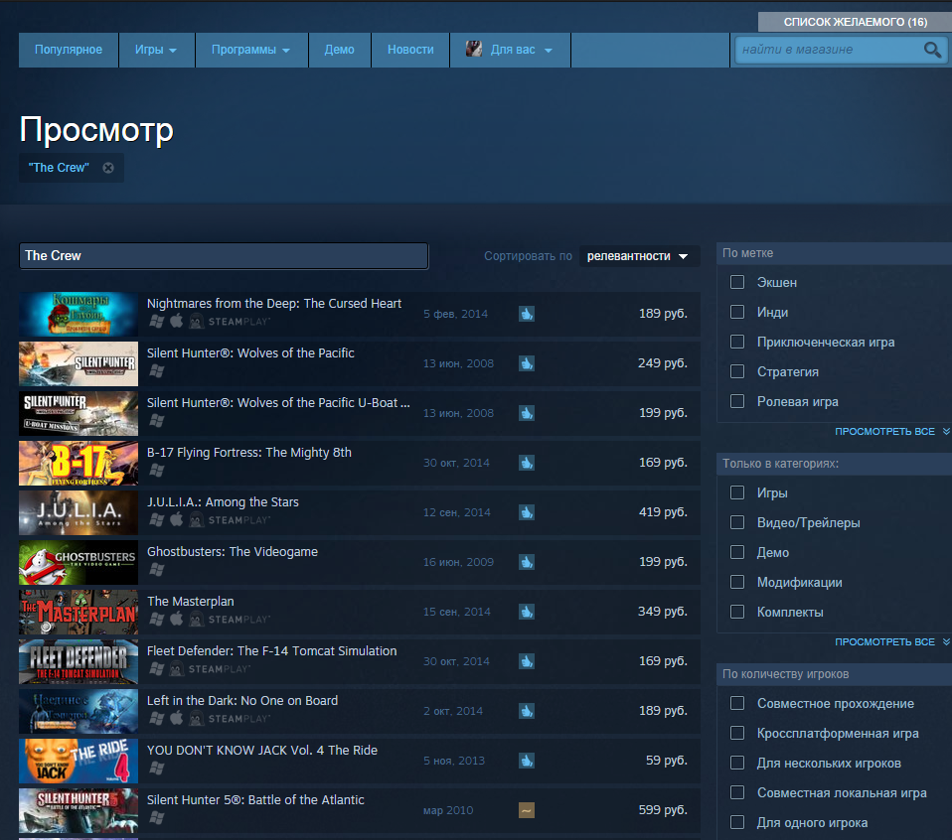Tick the Стратегия checkbox
Viewport: 952px width, 840px height.
point(737,371)
